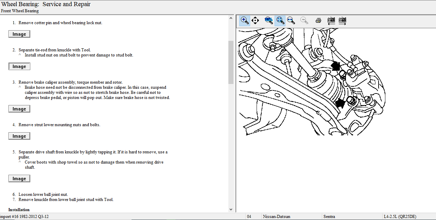Click status bar model 'Sentra'
Image resolution: width=436 pixels, height=220 pixels.
click(x=329, y=217)
